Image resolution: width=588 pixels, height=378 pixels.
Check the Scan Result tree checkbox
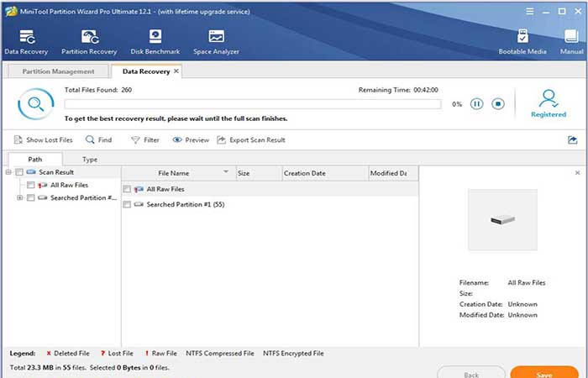[19, 172]
